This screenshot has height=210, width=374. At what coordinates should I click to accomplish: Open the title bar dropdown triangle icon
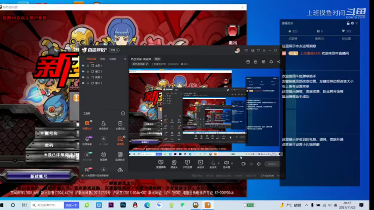259,50
